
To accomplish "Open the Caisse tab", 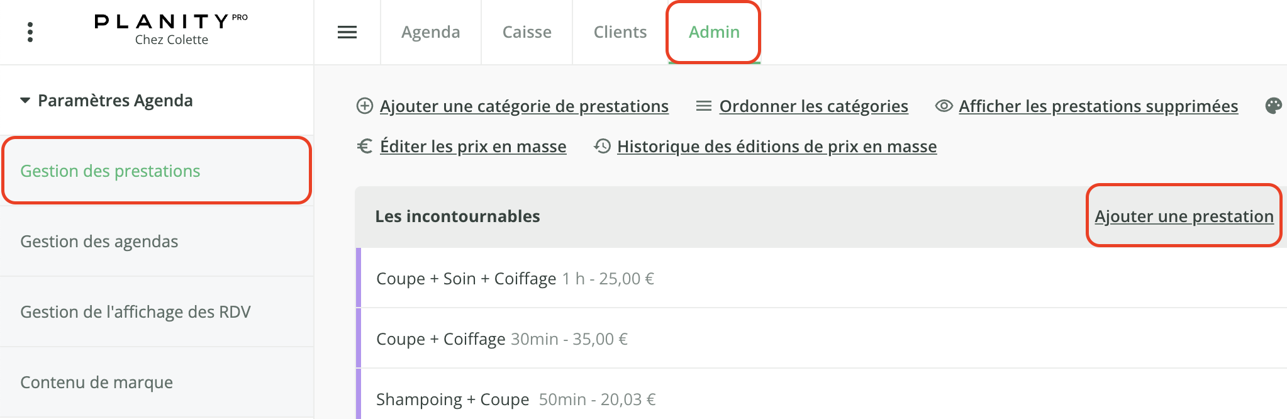I will click(527, 32).
